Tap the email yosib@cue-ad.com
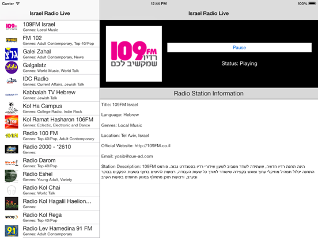 (x=134, y=156)
